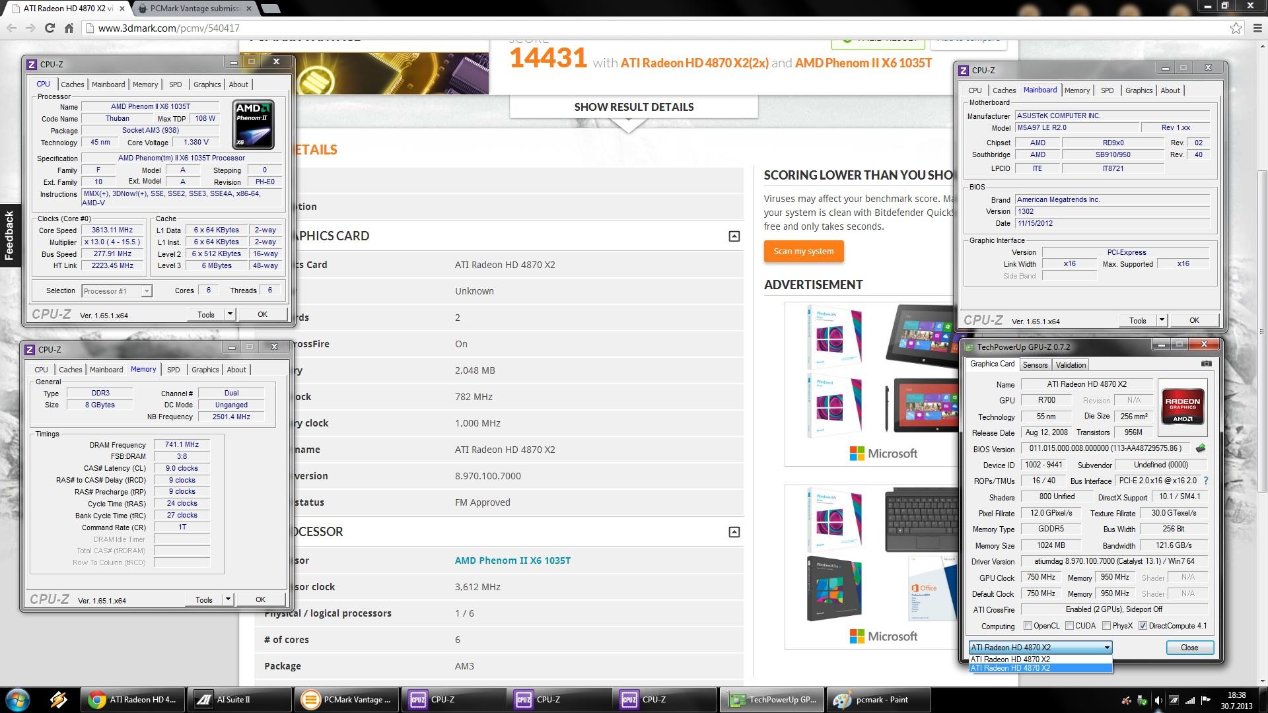Go to the browser home page
This screenshot has height=713, width=1268.
coord(69,28)
